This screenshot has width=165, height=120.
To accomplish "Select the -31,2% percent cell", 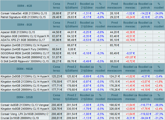I will point(159,118).
